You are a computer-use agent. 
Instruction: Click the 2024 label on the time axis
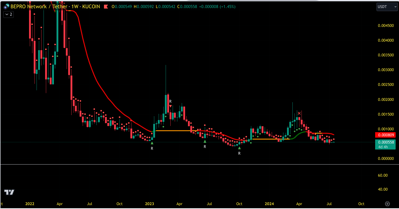(269, 204)
